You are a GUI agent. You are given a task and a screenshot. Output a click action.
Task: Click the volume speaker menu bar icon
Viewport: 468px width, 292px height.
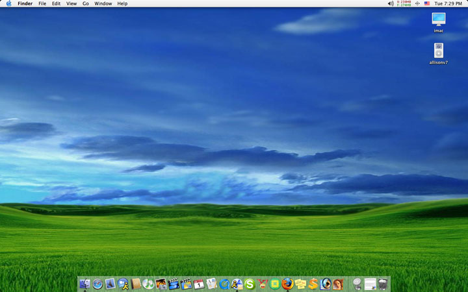point(391,4)
